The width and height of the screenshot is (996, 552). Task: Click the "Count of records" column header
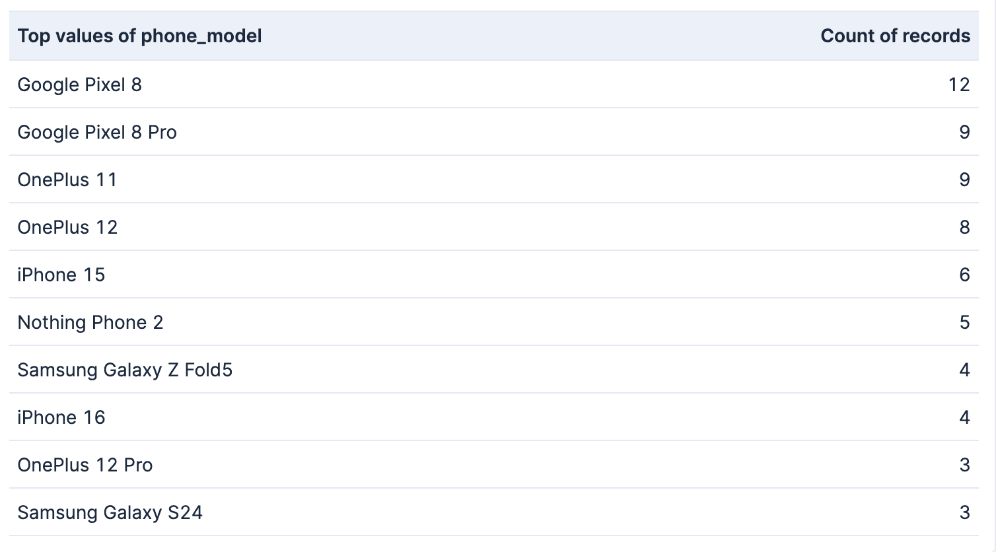(x=895, y=36)
